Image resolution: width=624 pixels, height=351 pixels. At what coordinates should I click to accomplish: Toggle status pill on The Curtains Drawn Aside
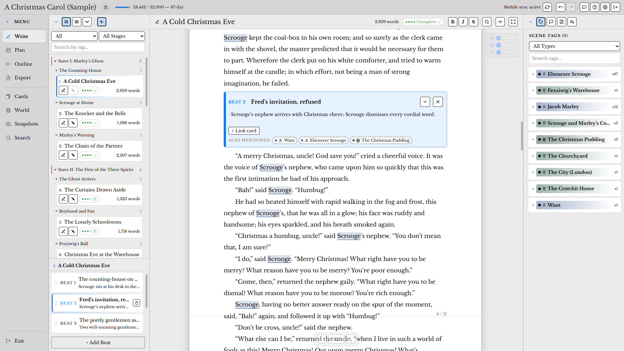point(89,199)
